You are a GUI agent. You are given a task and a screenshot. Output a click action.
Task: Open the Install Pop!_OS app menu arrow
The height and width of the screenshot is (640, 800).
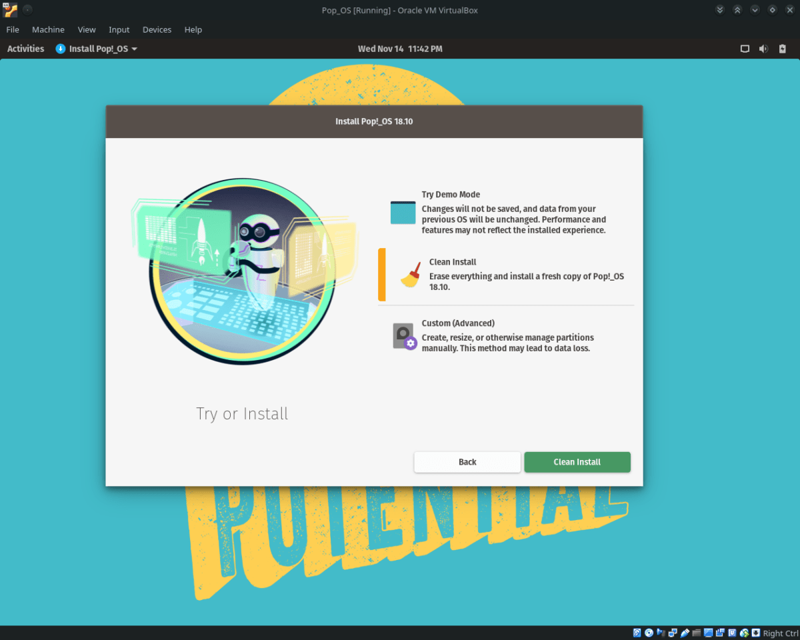point(135,49)
